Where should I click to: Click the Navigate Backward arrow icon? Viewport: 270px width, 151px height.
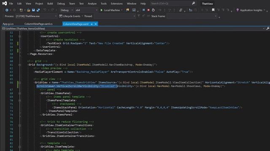coord(7,10)
